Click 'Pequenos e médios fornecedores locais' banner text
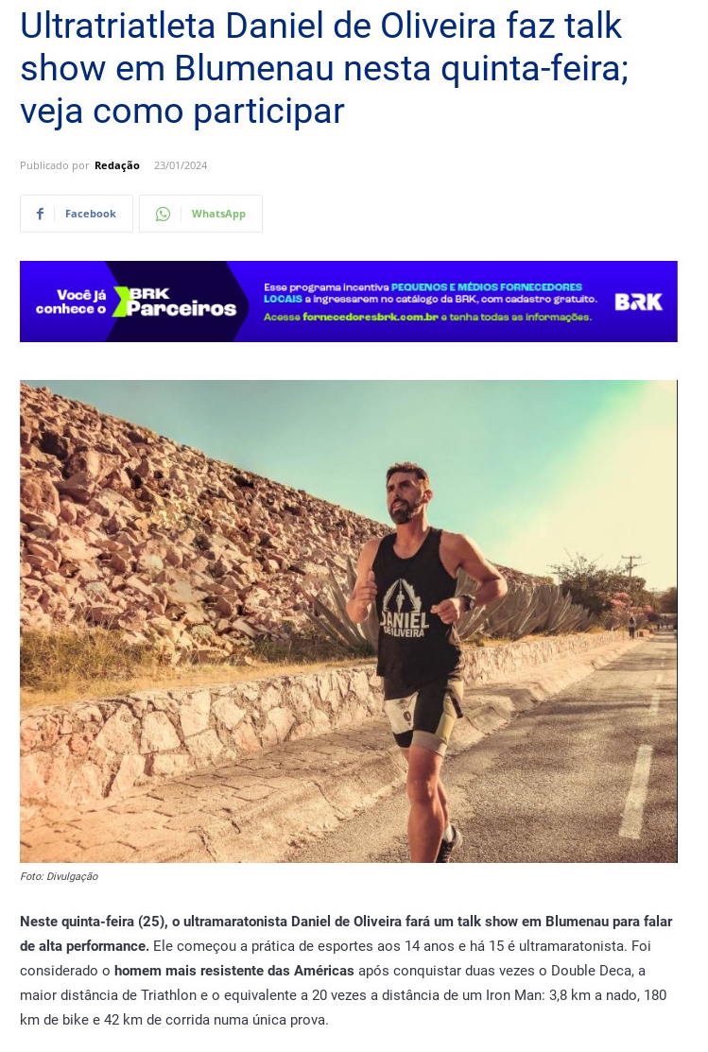This screenshot has width=708, height=1052. click(x=423, y=292)
